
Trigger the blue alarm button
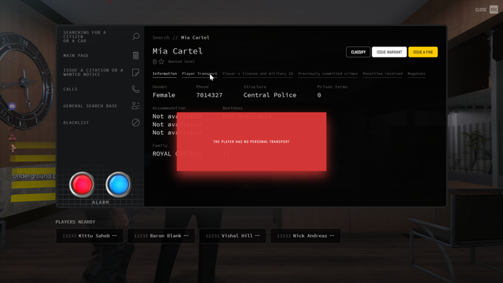click(119, 185)
